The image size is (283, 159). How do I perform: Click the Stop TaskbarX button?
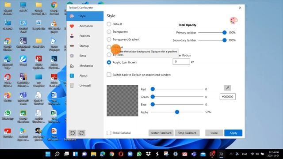(187, 133)
